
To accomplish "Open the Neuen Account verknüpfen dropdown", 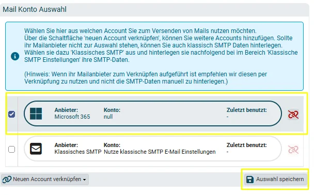I will [45, 179].
